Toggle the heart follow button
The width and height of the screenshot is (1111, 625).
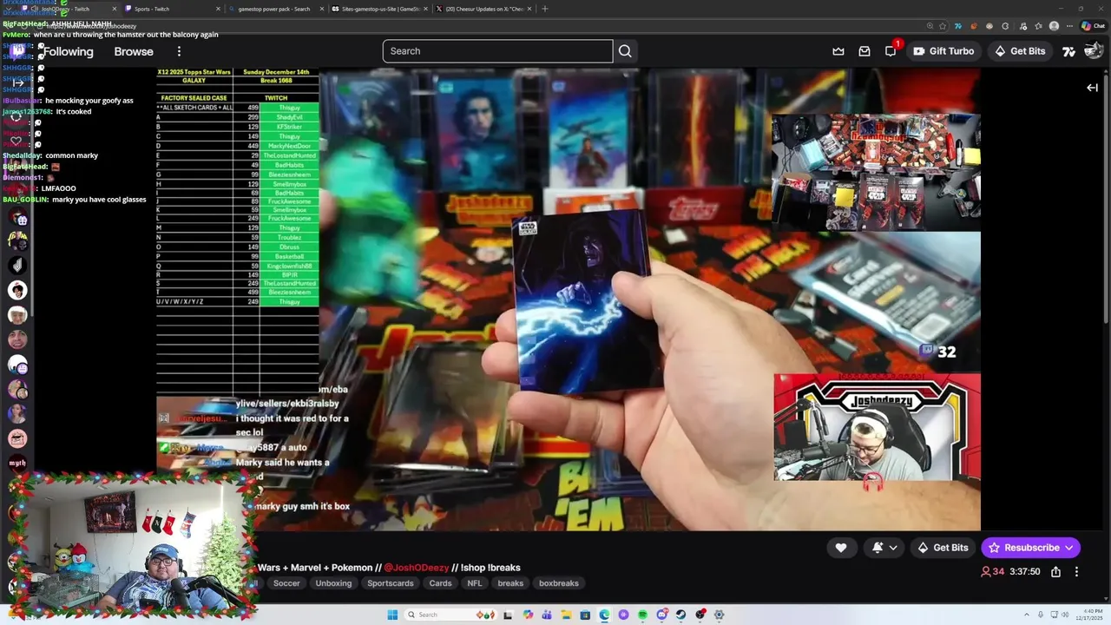(x=840, y=548)
